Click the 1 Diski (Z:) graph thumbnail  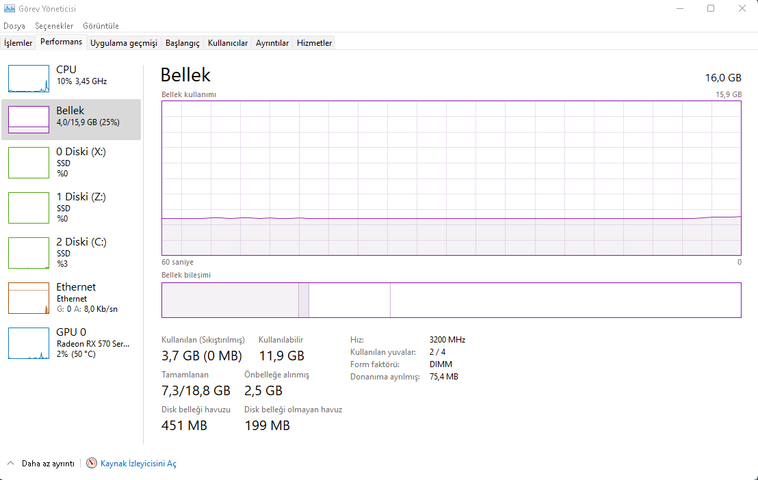pos(29,208)
